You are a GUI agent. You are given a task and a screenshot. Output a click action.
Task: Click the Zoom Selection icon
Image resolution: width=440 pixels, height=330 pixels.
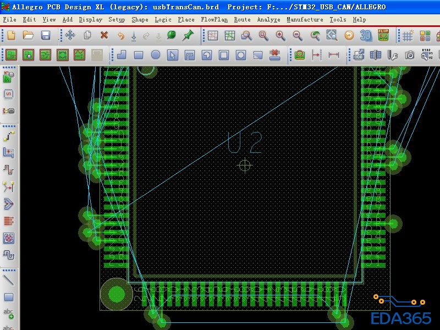[332, 35]
